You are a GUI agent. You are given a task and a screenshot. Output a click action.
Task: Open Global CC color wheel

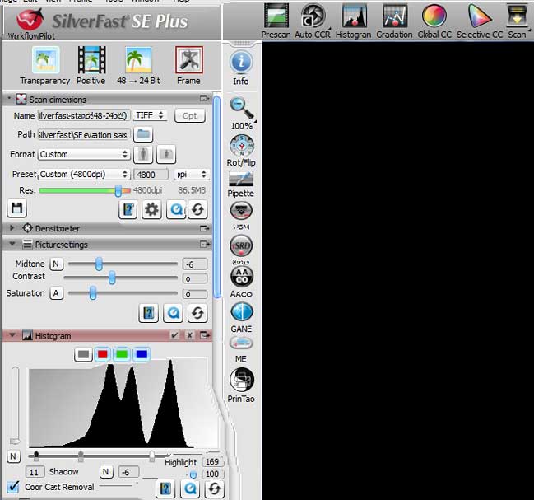click(434, 16)
